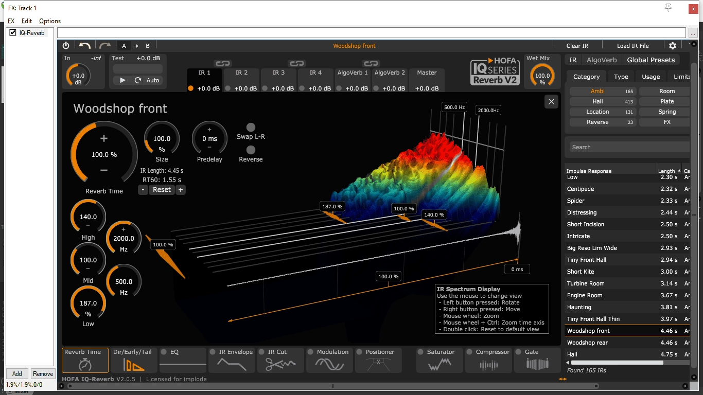Click the undo arrow icon
The width and height of the screenshot is (703, 395).
(x=85, y=46)
